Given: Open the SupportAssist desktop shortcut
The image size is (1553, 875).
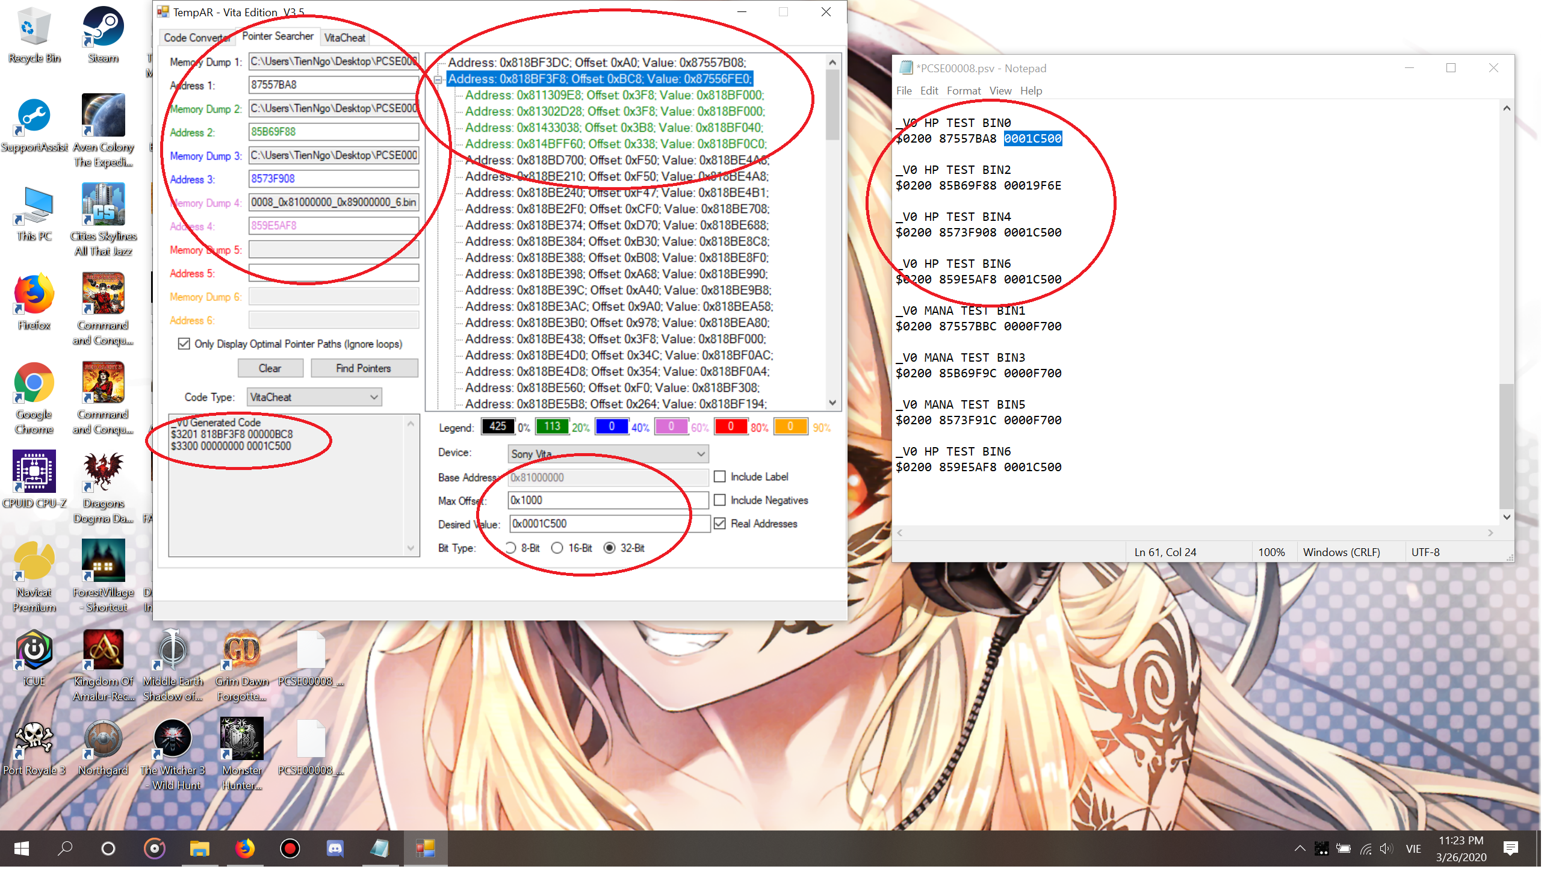Looking at the screenshot, I should tap(34, 125).
